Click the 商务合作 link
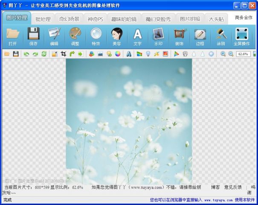 click(x=244, y=18)
